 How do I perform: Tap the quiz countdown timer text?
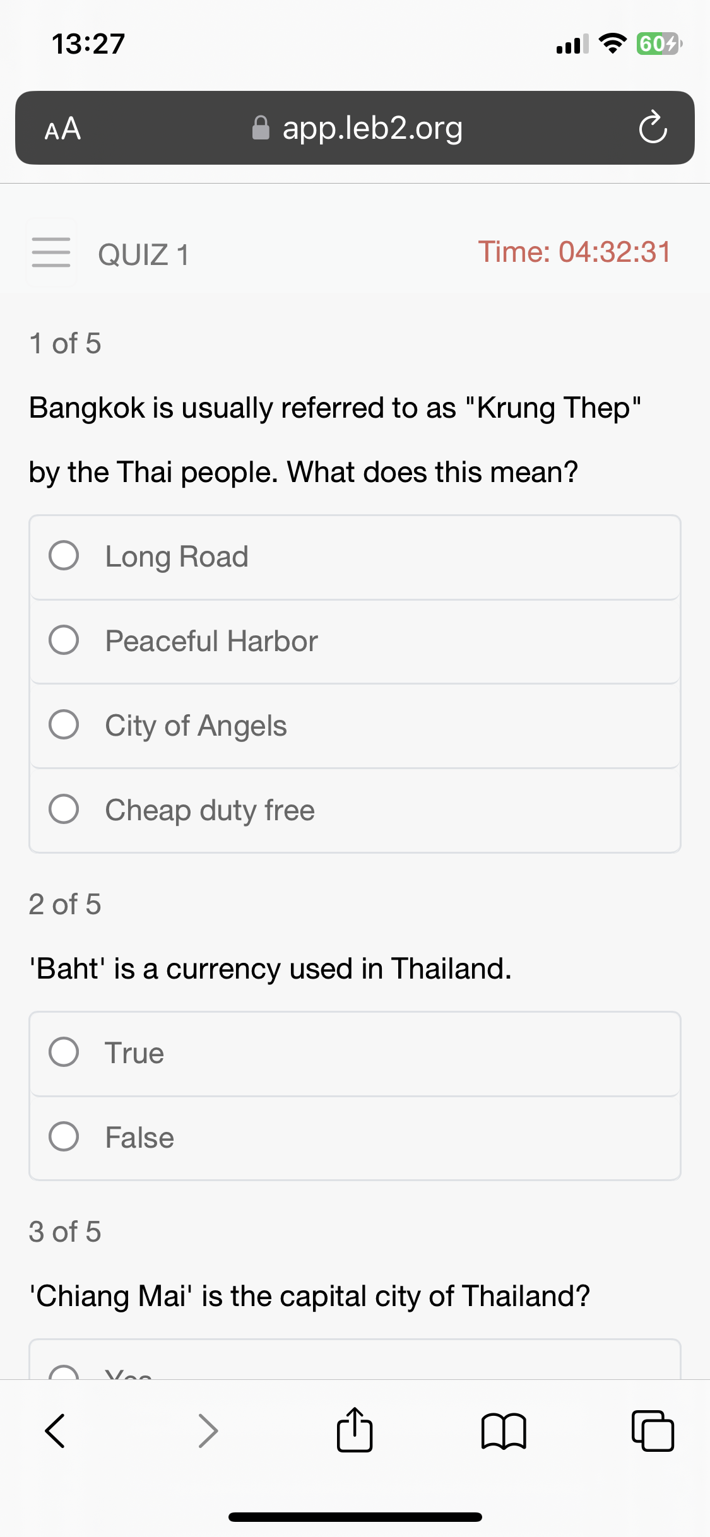pos(574,252)
